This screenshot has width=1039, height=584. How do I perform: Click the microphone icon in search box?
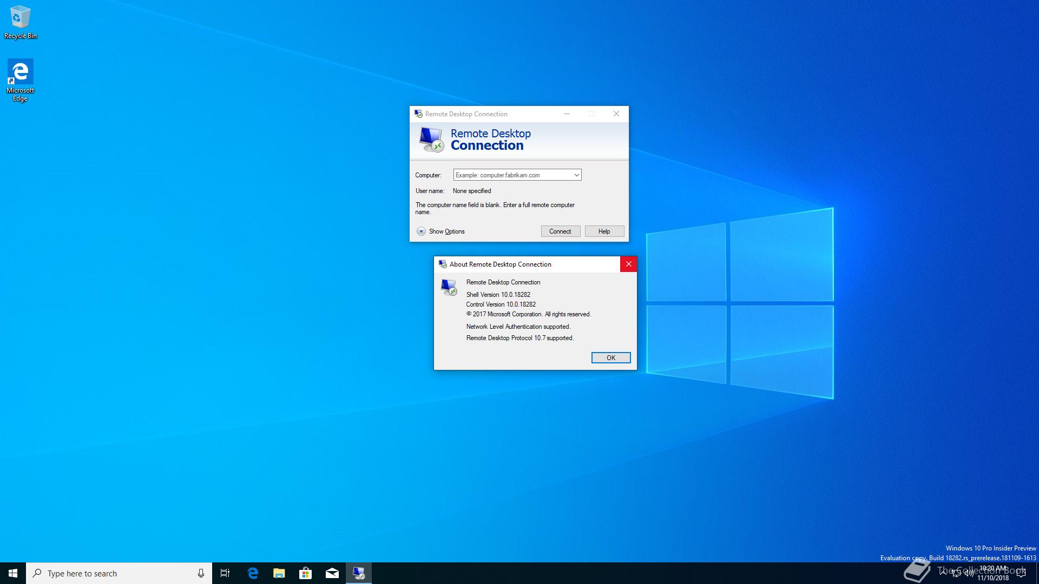(x=201, y=573)
